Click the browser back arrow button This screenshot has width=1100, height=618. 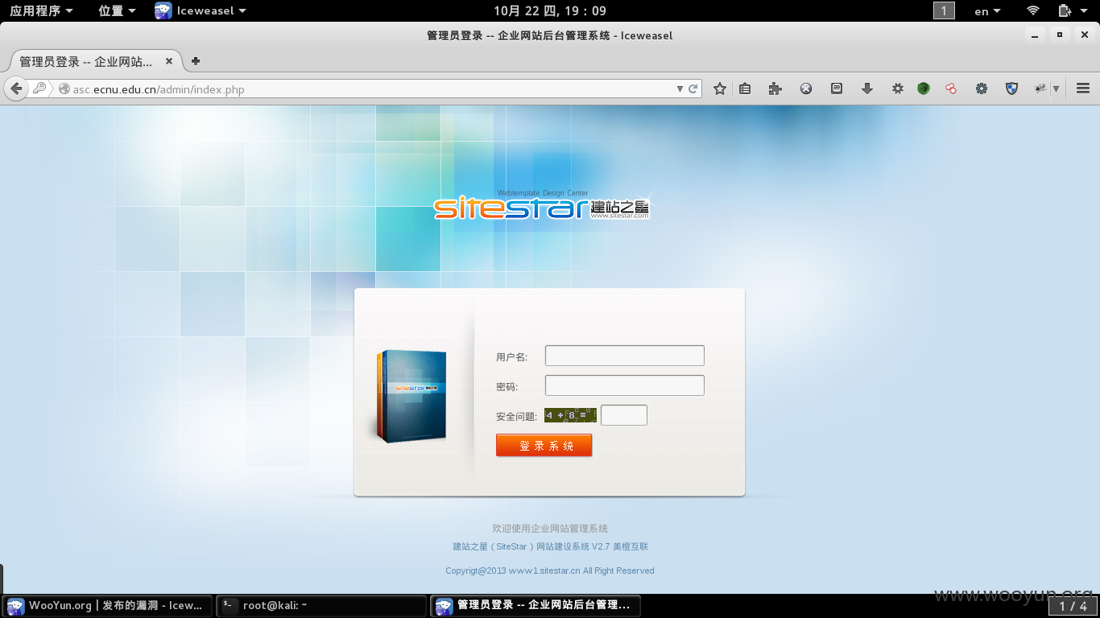[x=16, y=89]
